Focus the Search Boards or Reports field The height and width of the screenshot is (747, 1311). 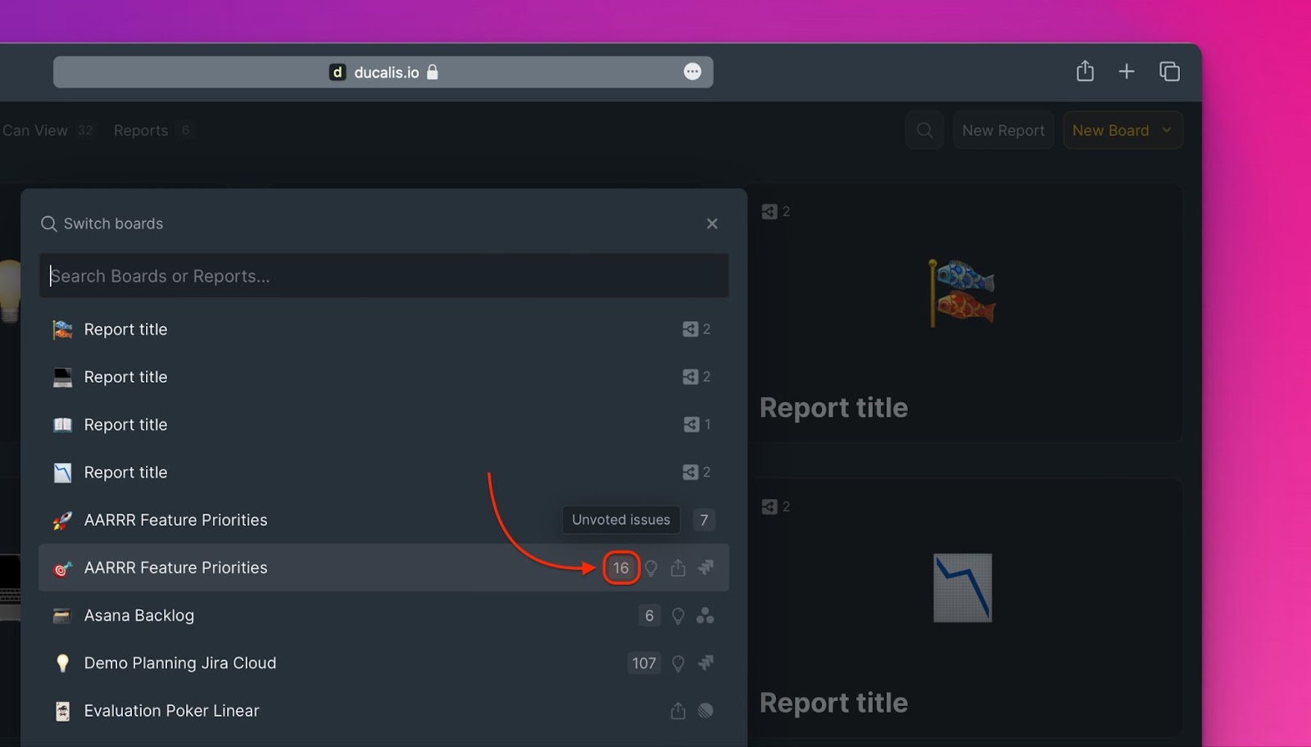(x=383, y=276)
